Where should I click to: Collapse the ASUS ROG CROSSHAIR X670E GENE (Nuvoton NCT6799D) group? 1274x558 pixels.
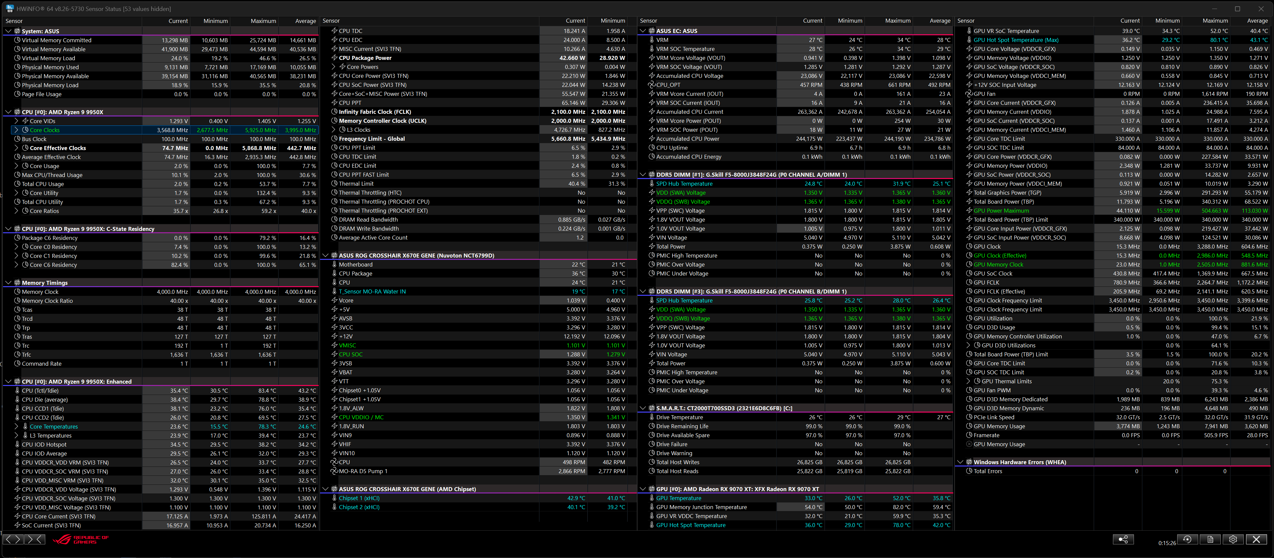click(x=325, y=256)
